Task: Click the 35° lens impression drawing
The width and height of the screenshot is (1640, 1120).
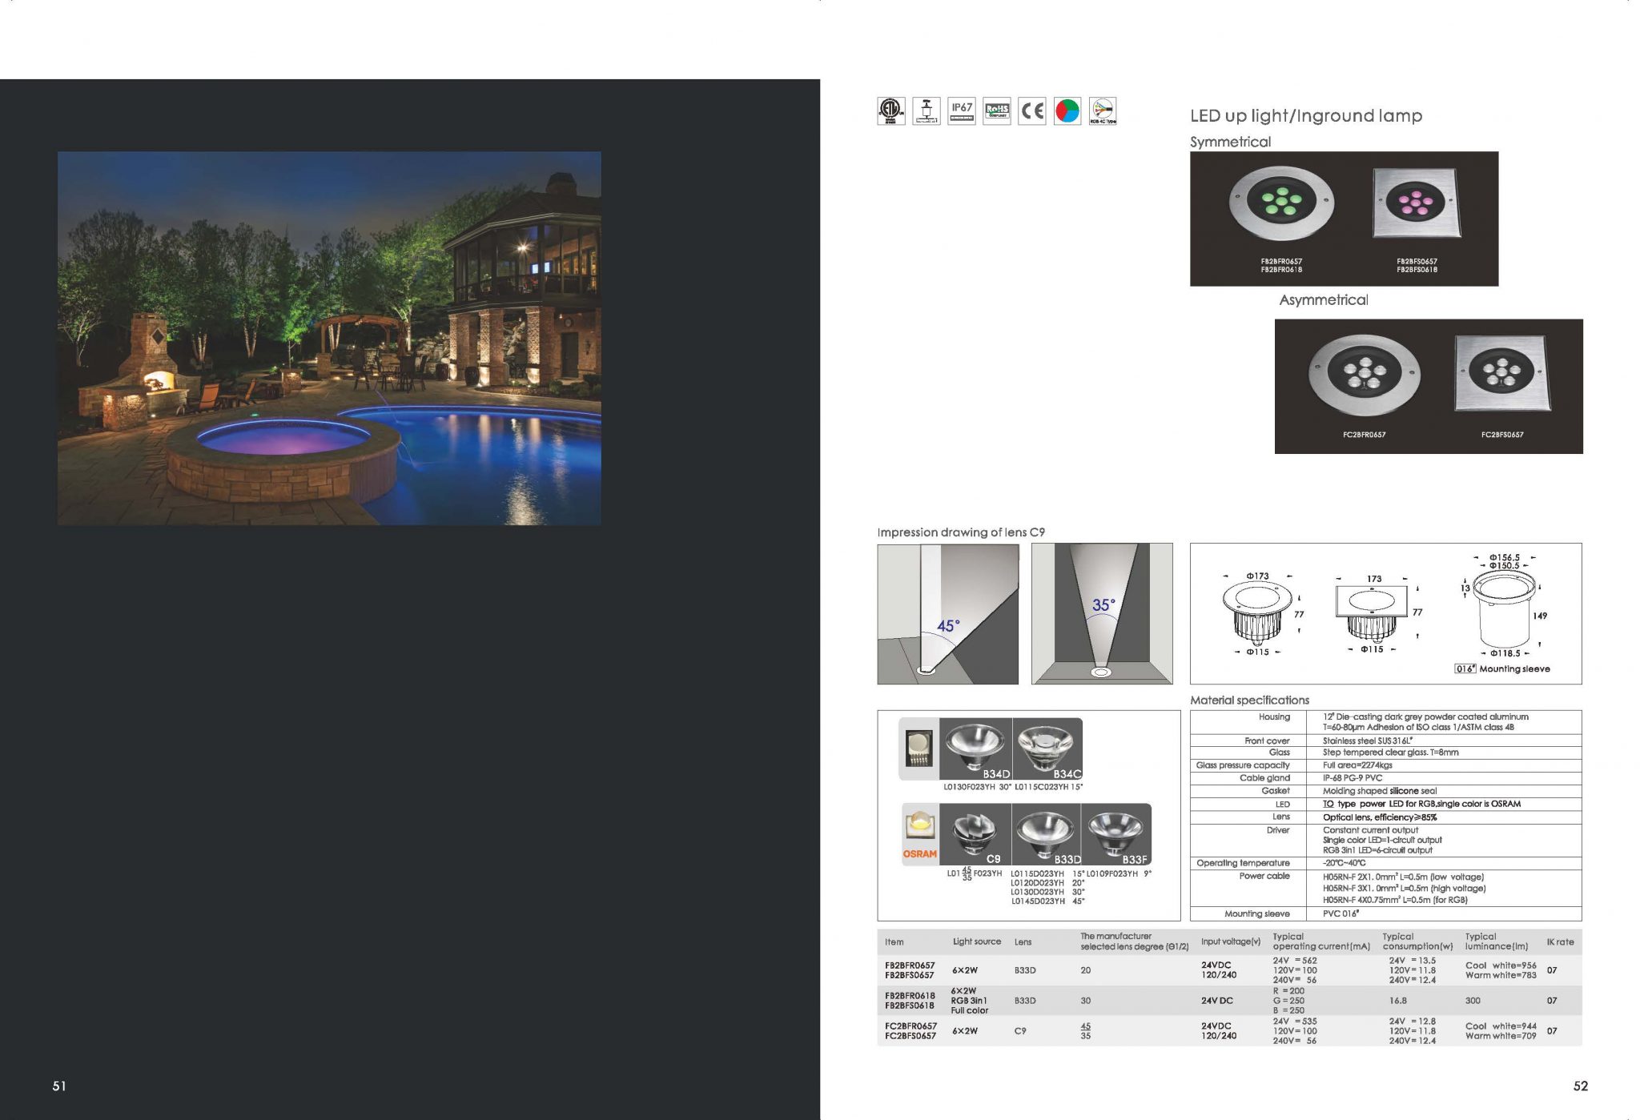Action: (1102, 614)
